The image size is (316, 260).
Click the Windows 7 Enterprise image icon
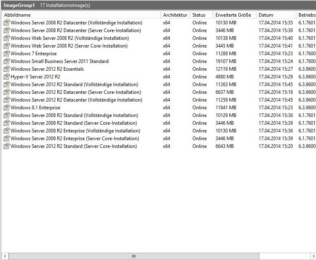click(7, 53)
